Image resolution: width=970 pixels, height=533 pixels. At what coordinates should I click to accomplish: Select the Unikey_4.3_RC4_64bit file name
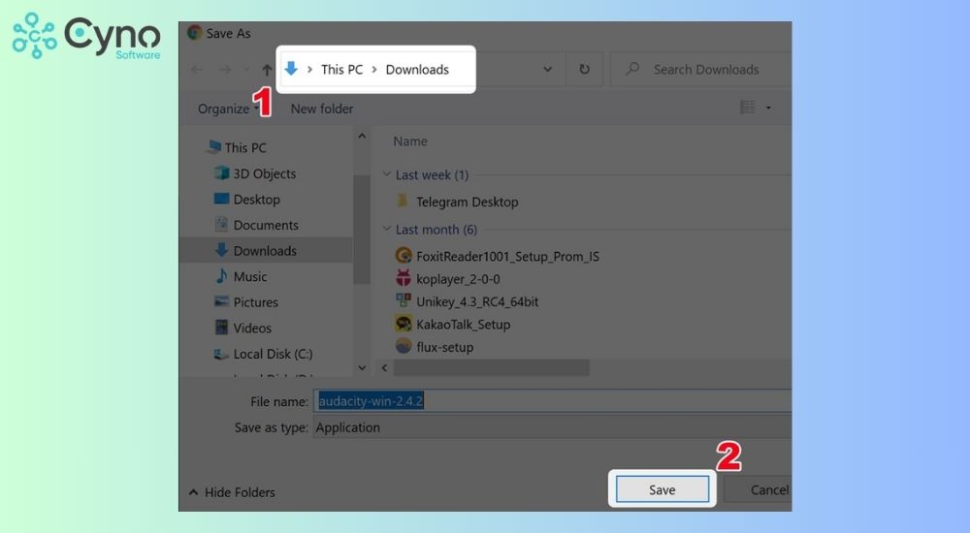coord(477,301)
